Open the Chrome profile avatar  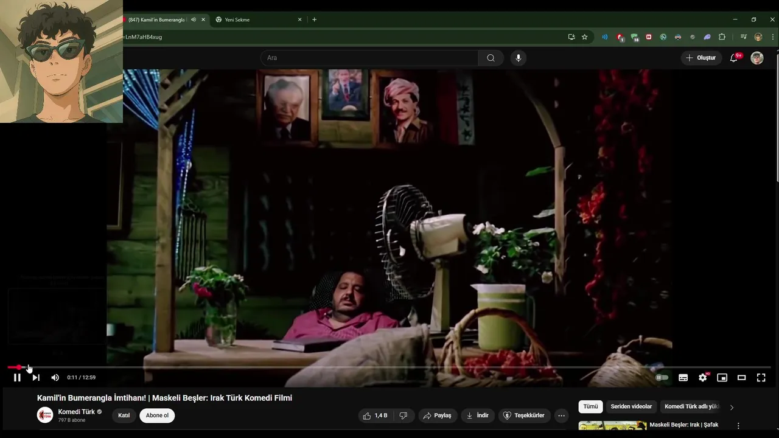[758, 37]
